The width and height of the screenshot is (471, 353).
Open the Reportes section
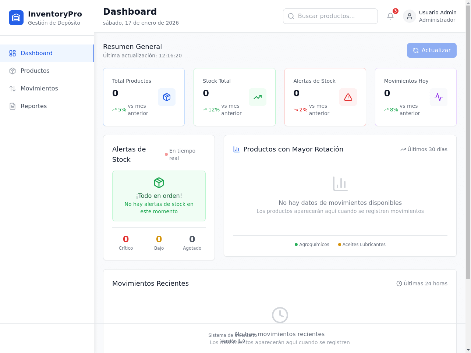[x=47, y=106]
